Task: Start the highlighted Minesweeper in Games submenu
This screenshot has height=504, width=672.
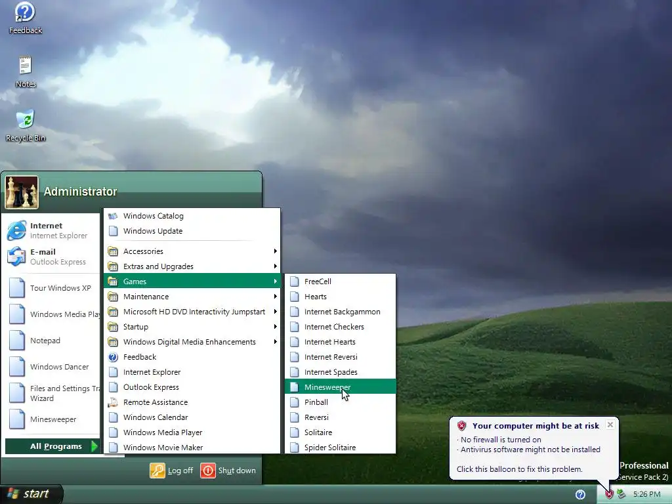Action: (x=341, y=387)
